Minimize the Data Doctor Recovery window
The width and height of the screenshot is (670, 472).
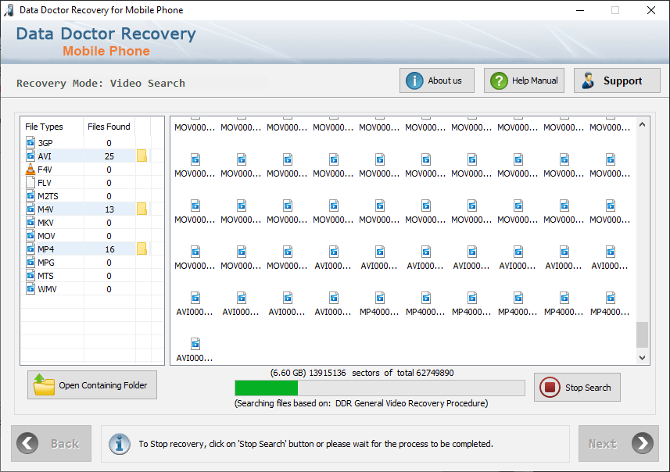tap(580, 10)
